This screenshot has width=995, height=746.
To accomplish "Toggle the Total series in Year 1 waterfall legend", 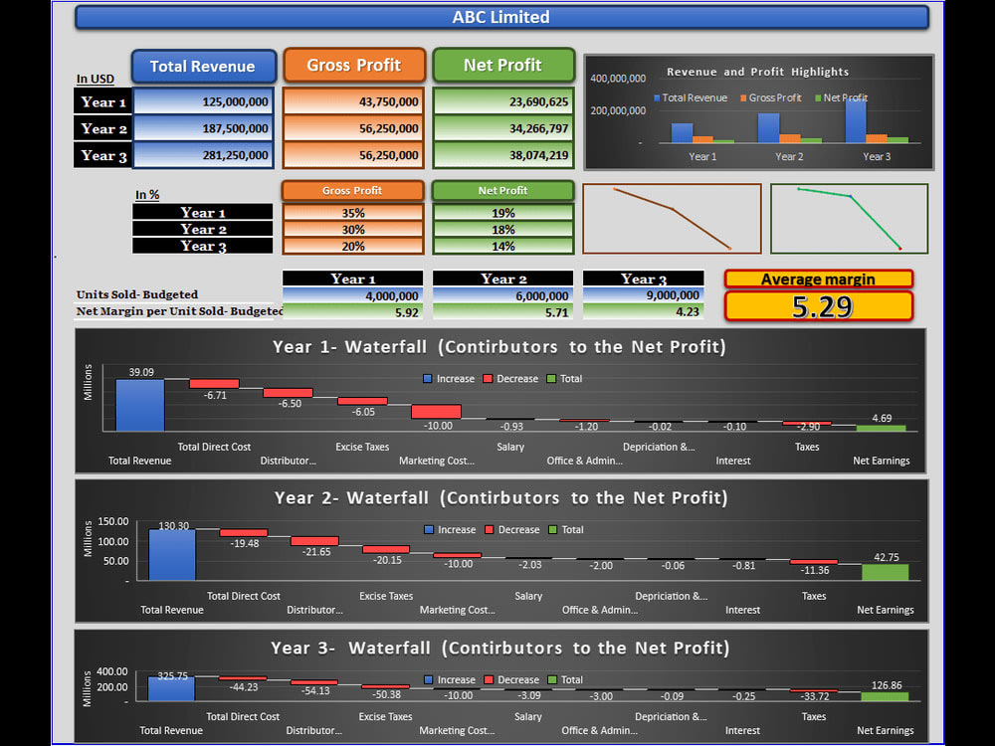I will [x=550, y=378].
